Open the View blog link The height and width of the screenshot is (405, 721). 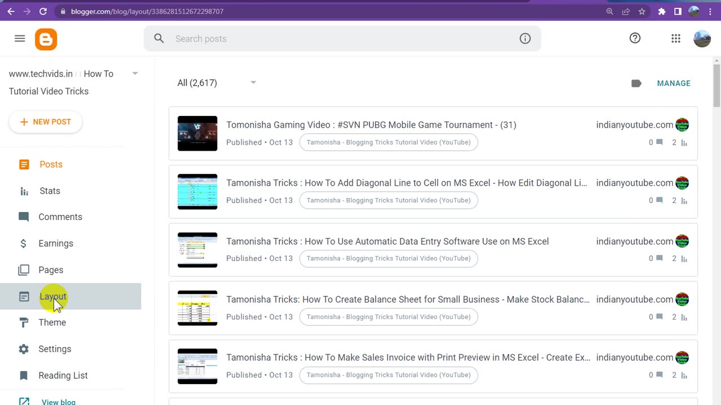[59, 402]
